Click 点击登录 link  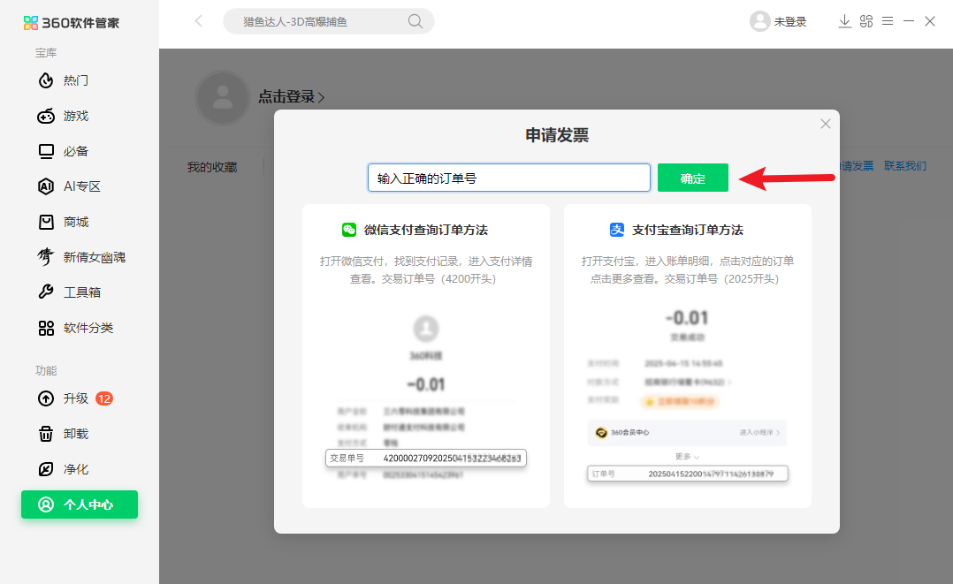(291, 96)
